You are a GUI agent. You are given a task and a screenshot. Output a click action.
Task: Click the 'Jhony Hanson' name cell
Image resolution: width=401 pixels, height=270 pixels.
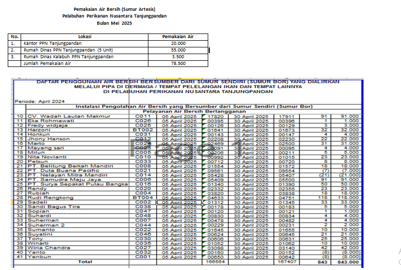point(78,139)
